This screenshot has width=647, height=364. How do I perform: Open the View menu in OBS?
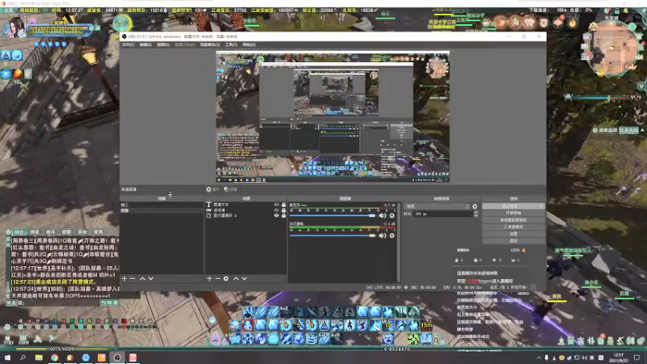click(163, 44)
